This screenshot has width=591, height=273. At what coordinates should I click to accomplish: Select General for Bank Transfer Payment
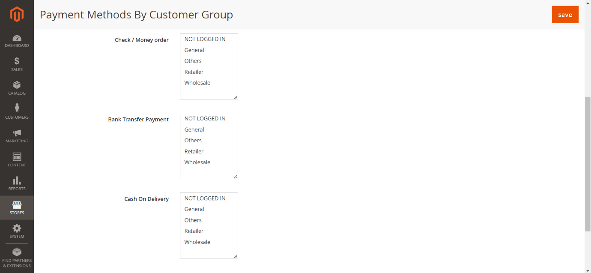[194, 129]
